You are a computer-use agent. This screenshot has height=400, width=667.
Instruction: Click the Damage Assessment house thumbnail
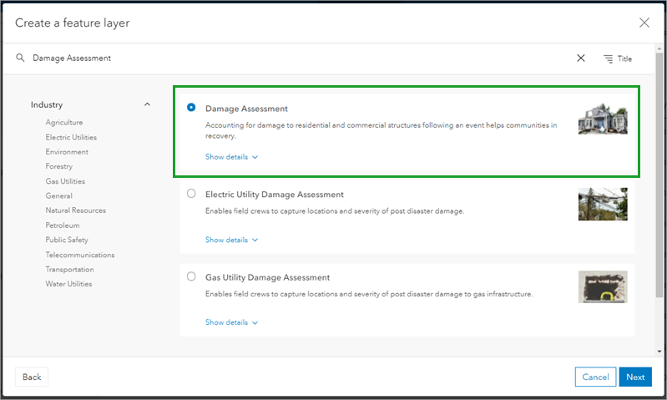[x=603, y=119]
